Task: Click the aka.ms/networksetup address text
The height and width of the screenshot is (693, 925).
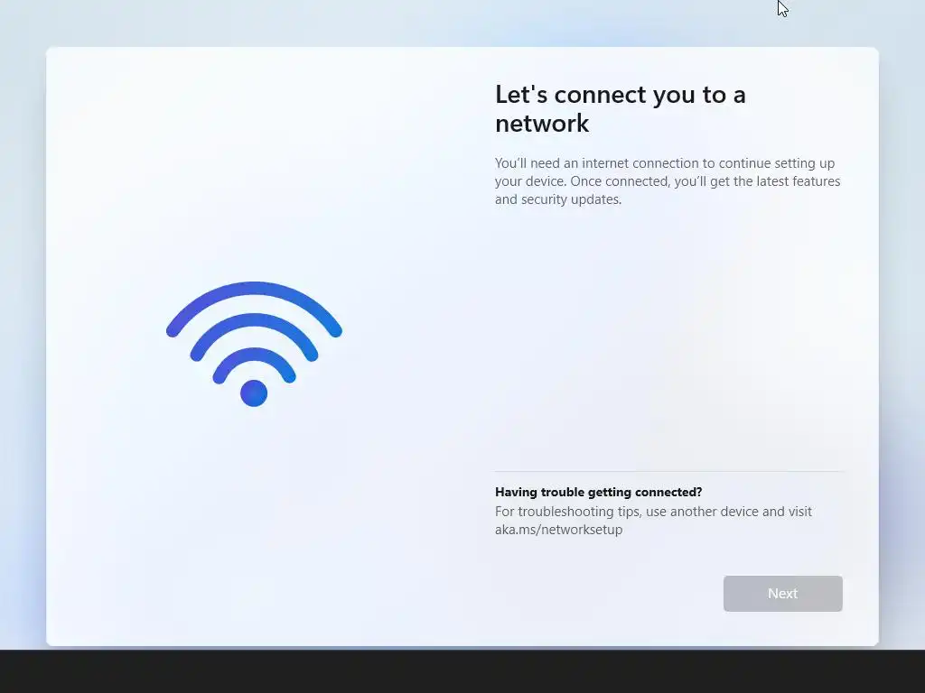Action: [558, 529]
